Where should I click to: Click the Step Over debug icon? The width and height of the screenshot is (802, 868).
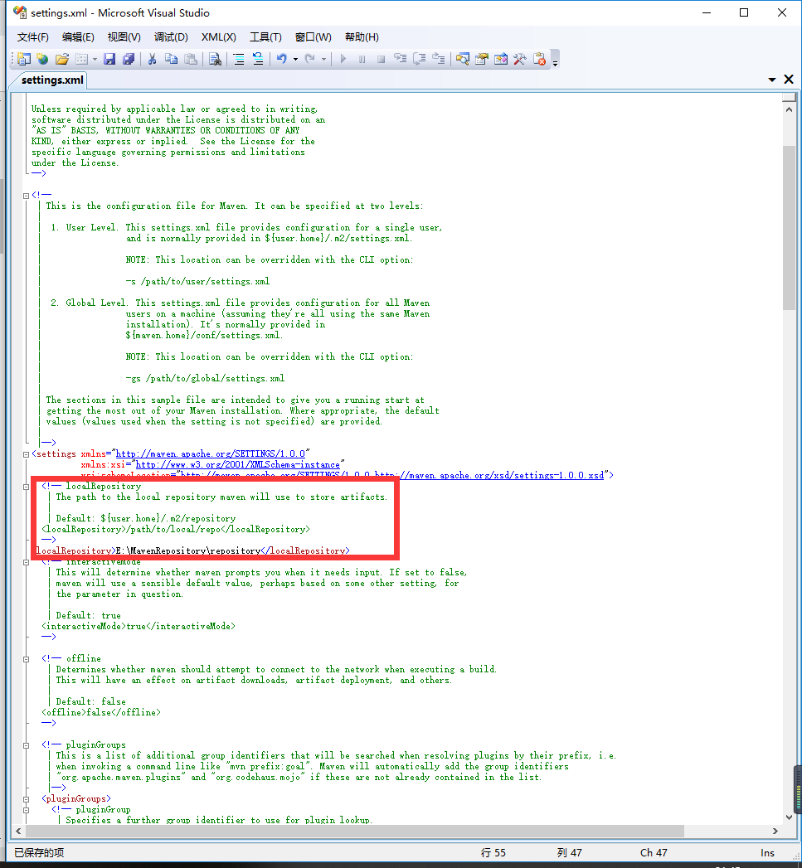[x=420, y=59]
